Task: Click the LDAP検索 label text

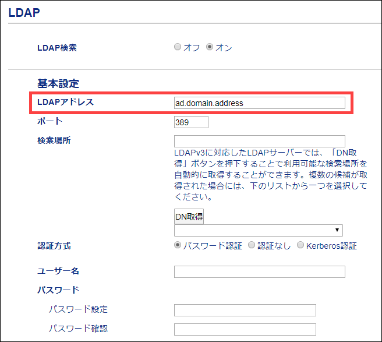Action: click(57, 48)
